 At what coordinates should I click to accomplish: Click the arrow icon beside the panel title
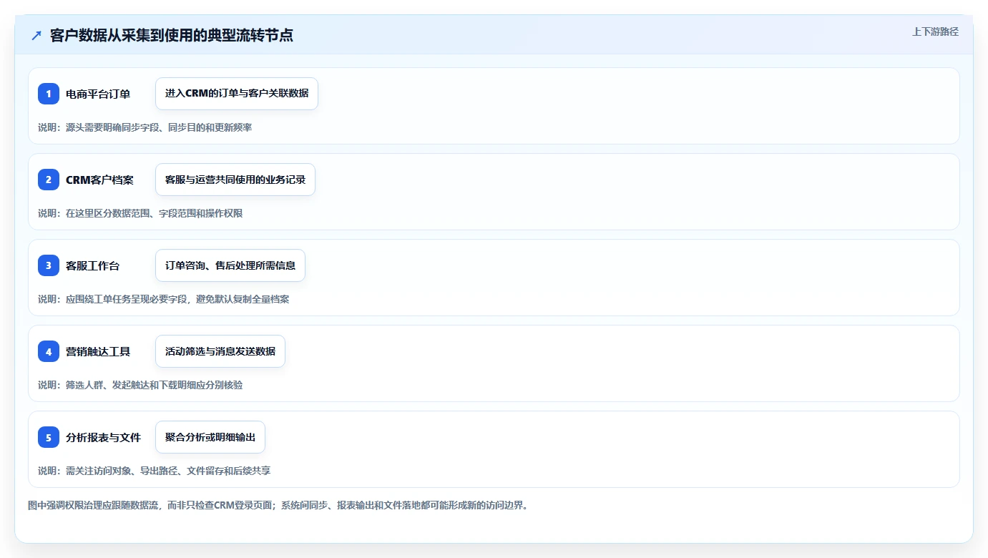pyautogui.click(x=36, y=36)
